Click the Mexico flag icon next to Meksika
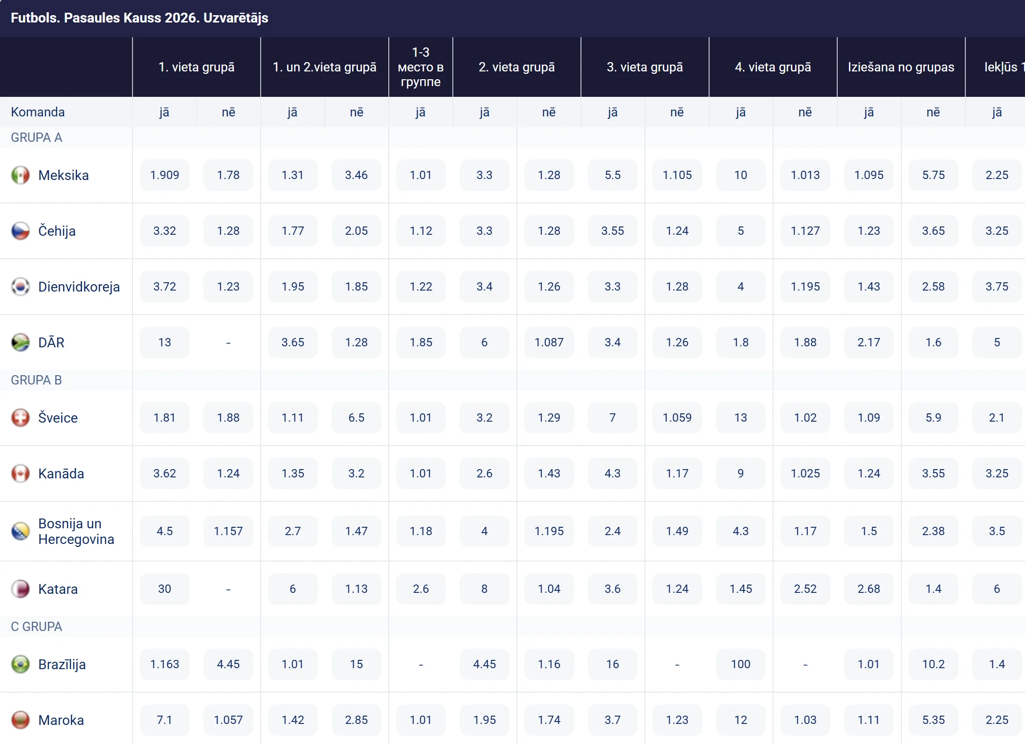 [x=21, y=175]
